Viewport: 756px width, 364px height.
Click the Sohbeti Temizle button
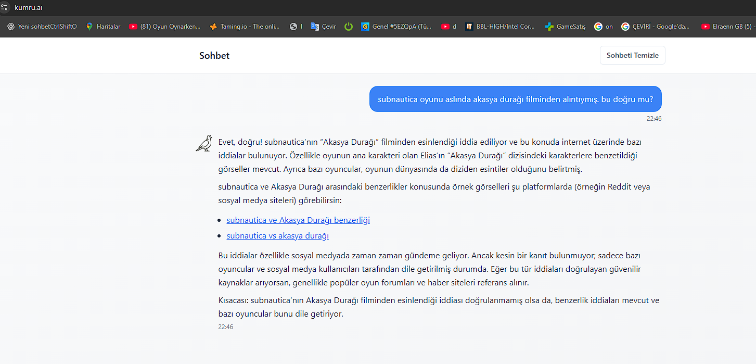(632, 55)
